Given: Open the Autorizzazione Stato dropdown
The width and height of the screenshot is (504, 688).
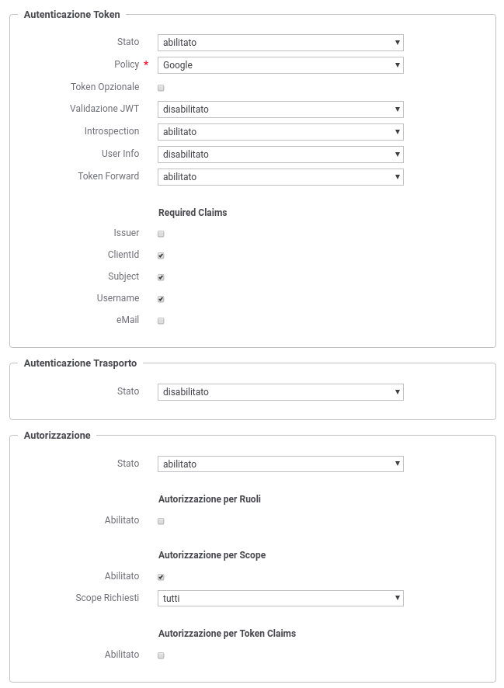Looking at the screenshot, I should (280, 464).
